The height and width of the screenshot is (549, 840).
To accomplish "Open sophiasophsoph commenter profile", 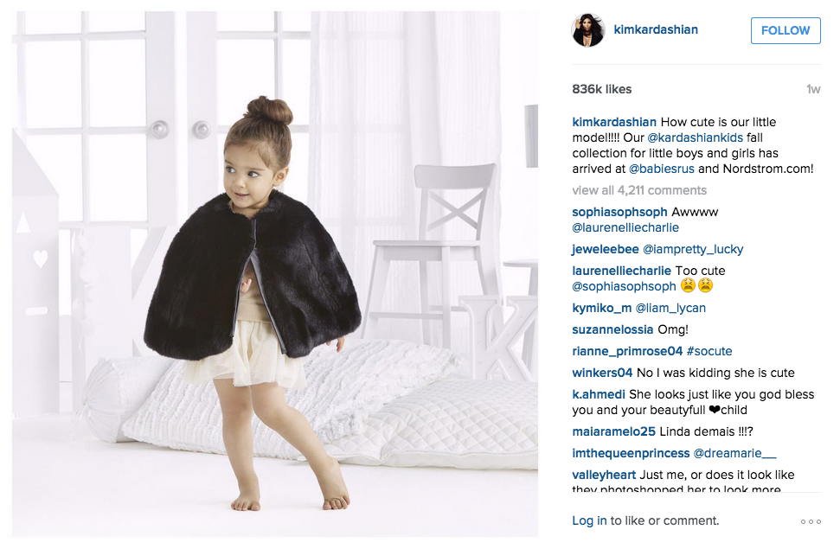I will click(619, 212).
